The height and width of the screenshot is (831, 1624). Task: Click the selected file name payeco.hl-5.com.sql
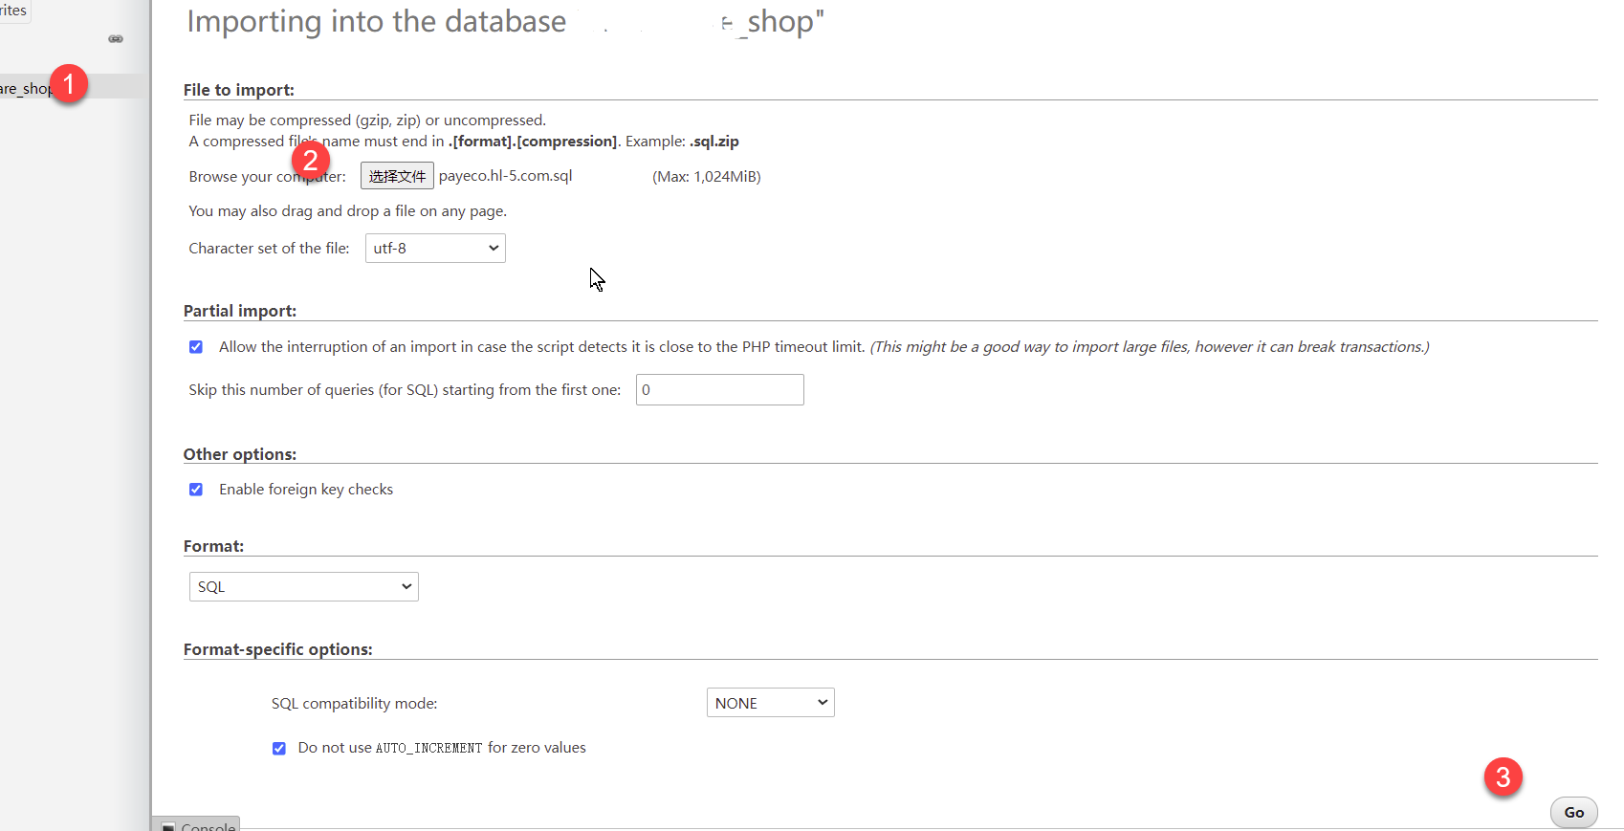pos(505,176)
